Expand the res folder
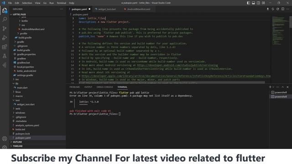 pos(23,25)
